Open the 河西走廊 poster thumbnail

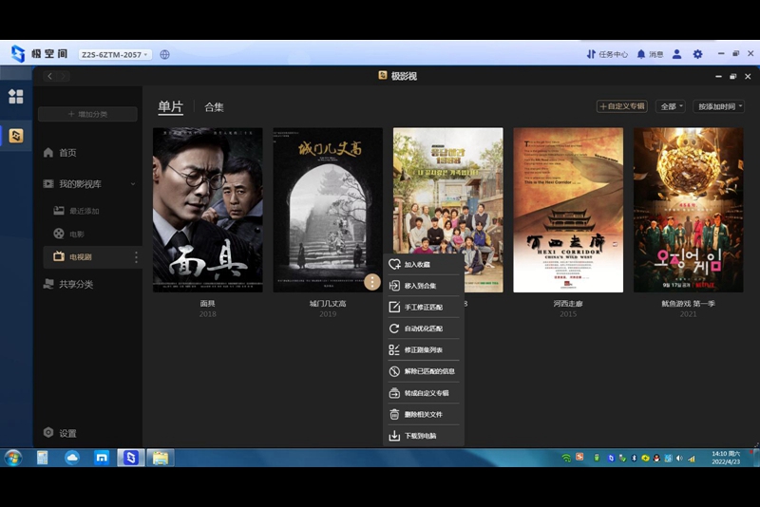(x=568, y=210)
